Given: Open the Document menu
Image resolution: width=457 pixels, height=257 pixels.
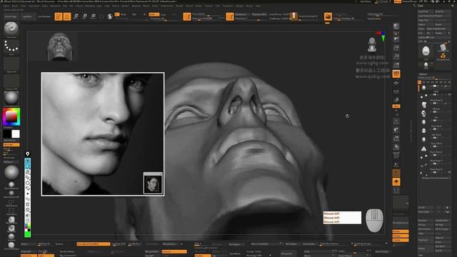Looking at the screenshot, I should pos(34,6).
